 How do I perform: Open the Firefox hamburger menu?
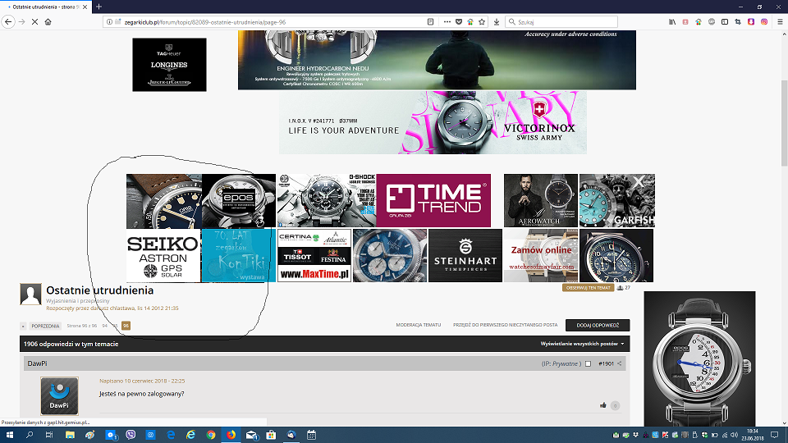(x=780, y=22)
